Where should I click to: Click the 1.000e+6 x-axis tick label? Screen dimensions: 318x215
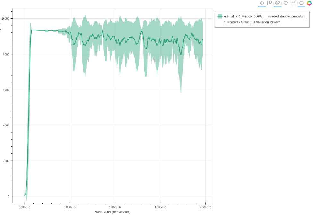pyautogui.click(x=115, y=207)
